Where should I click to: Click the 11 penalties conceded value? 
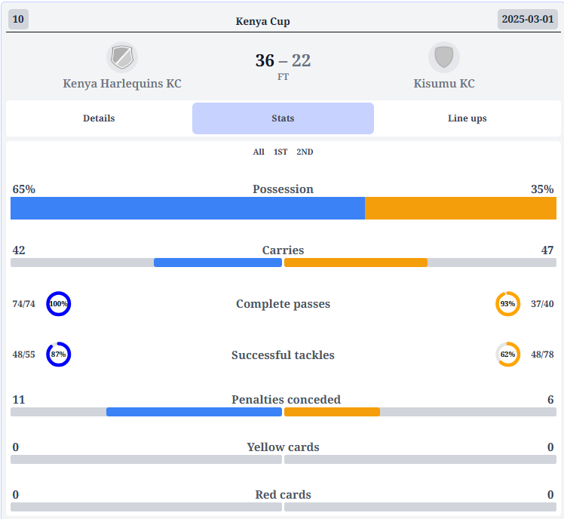(19, 400)
